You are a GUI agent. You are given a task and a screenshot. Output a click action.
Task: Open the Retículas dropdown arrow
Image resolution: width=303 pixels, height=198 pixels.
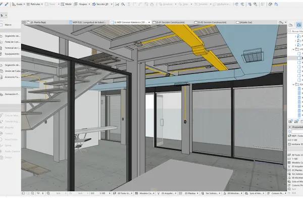coord(42,4)
